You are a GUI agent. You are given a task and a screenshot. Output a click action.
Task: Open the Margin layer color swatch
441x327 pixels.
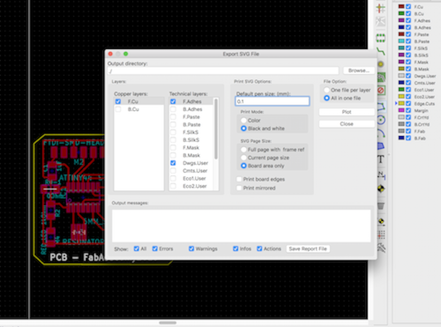click(401, 111)
